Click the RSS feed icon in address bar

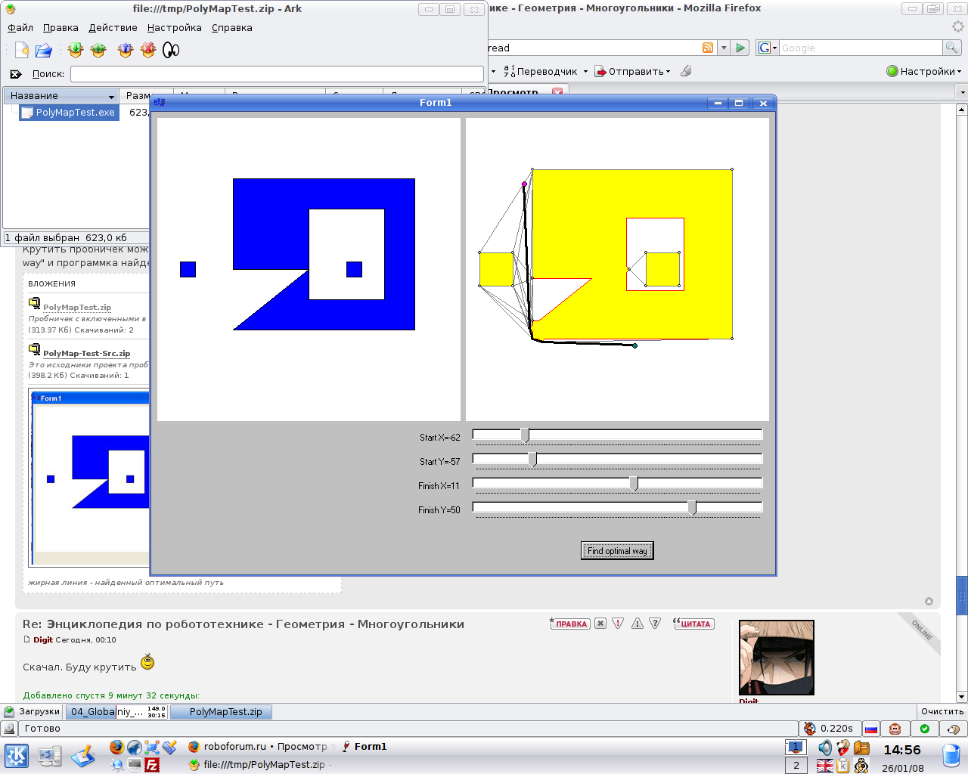[x=708, y=48]
